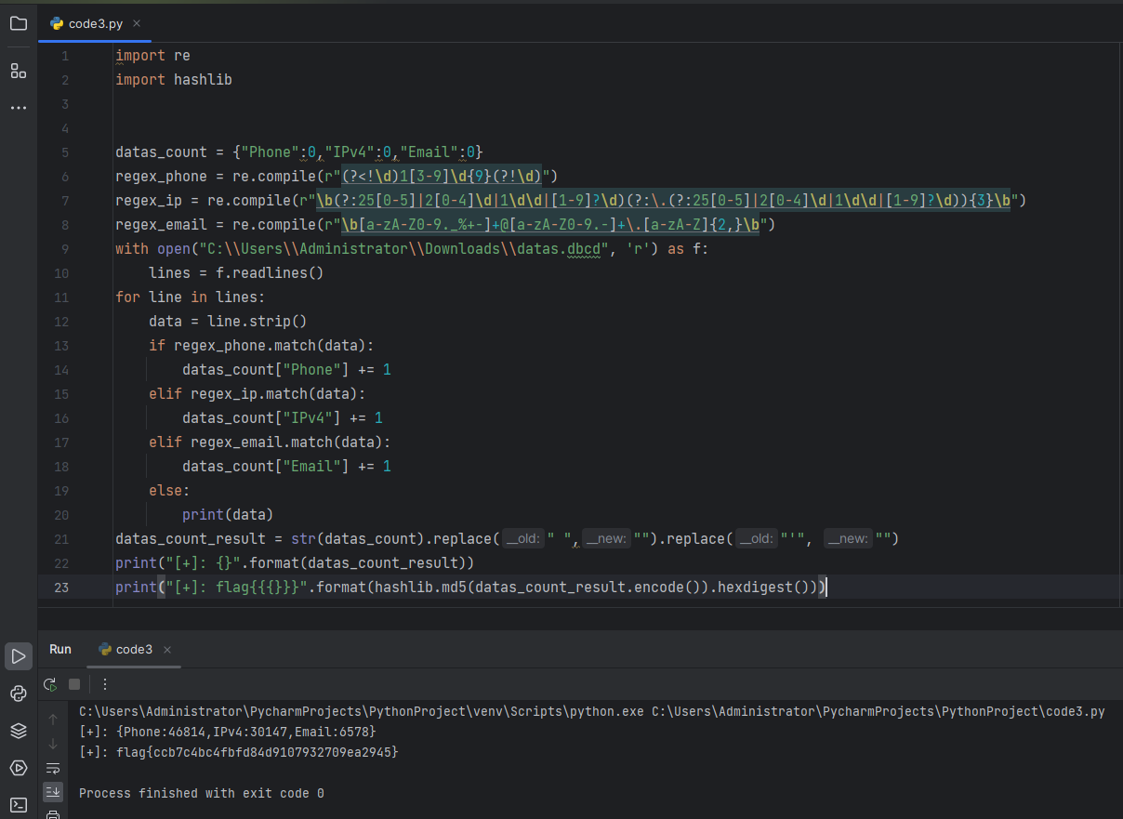This screenshot has height=819, width=1123.
Task: Open the Services tool window icon
Action: pos(19,768)
